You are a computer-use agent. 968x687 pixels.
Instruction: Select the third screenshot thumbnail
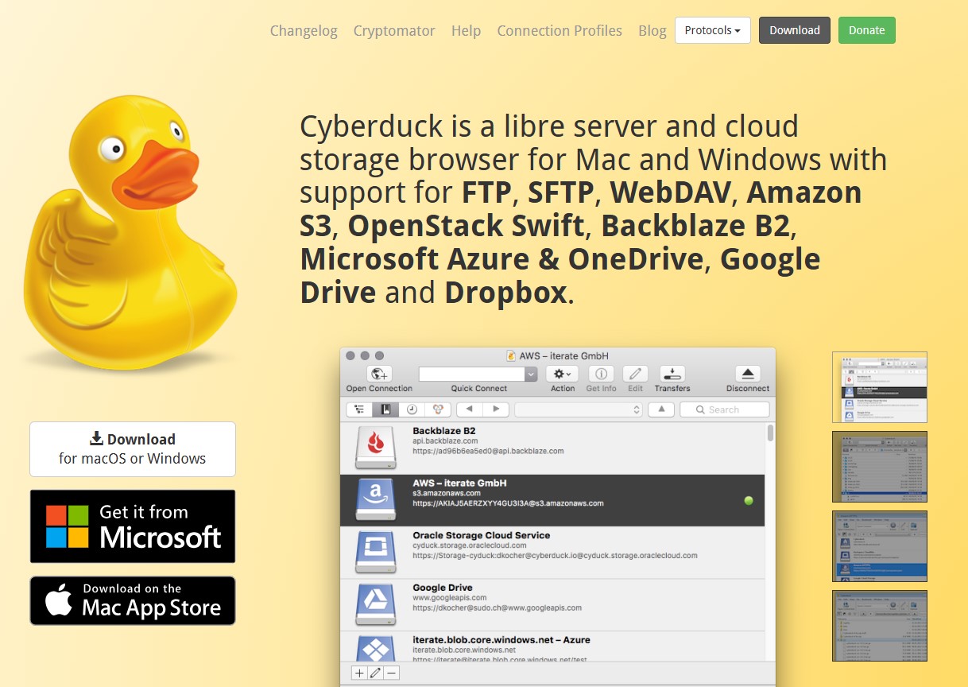pyautogui.click(x=880, y=546)
